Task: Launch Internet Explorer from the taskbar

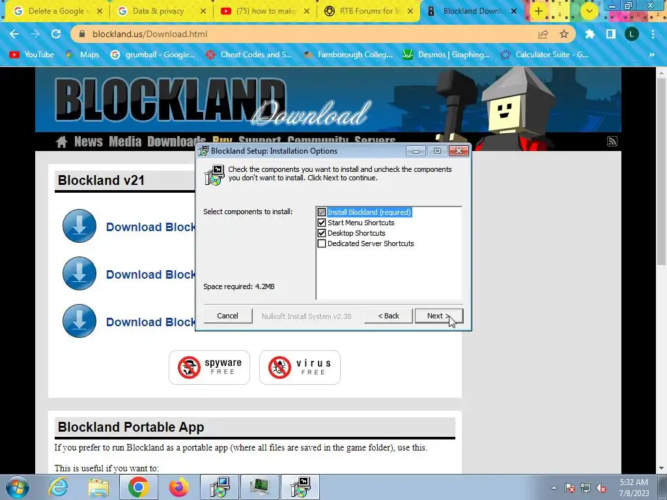Action: point(58,487)
